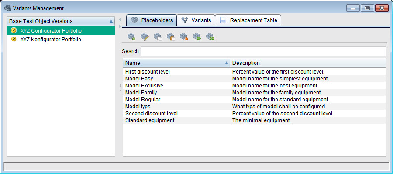Switch to the Variants tab
This screenshot has height=174, width=393.
pyautogui.click(x=196, y=20)
